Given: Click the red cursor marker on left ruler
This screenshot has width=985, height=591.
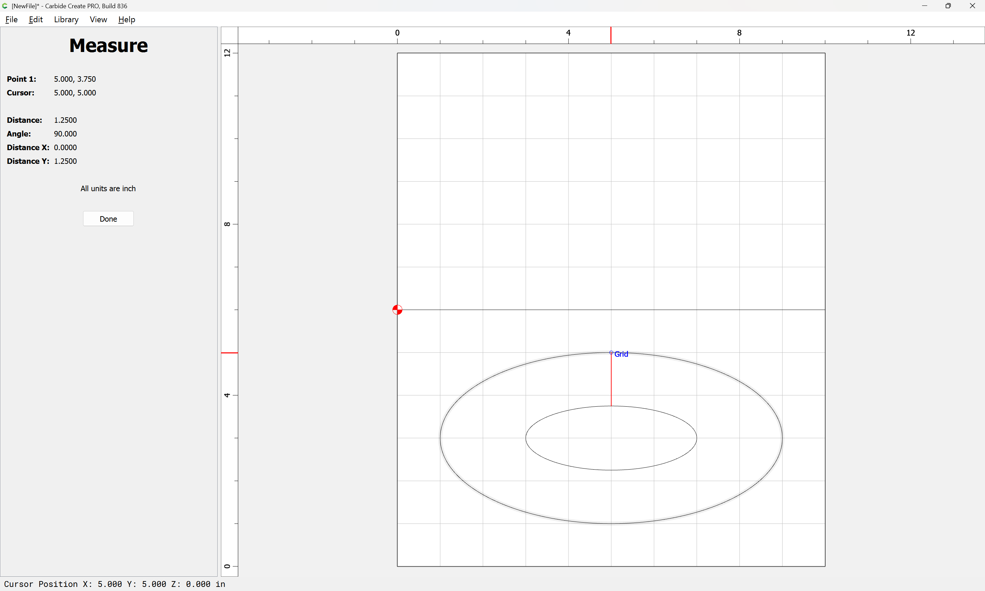Looking at the screenshot, I should [229, 353].
